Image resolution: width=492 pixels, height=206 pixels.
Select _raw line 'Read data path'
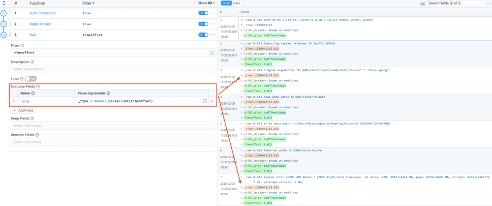284,96
